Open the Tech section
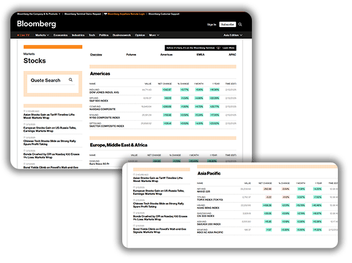 [x=92, y=35]
